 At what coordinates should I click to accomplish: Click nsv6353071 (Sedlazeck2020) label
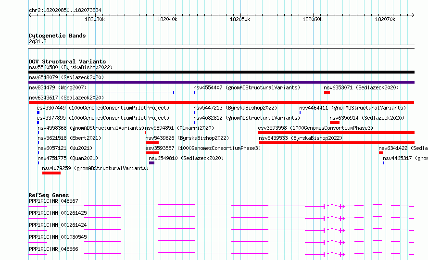(361, 87)
